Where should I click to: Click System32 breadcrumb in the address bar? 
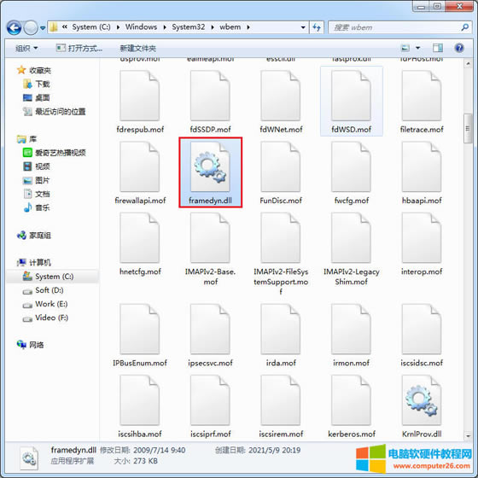[189, 27]
